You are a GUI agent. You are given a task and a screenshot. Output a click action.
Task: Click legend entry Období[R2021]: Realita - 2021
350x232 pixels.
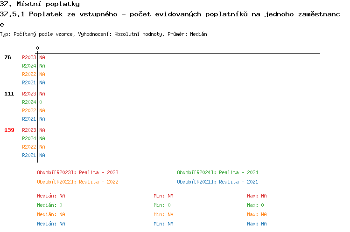pos(217,182)
